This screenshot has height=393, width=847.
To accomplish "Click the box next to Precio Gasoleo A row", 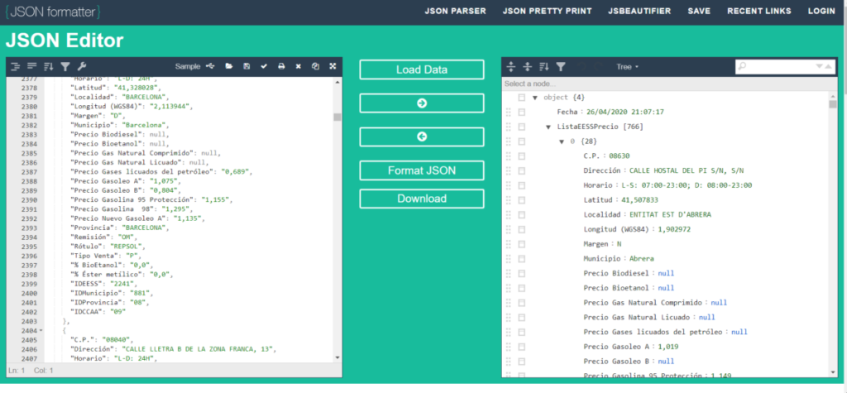I will click(x=521, y=347).
